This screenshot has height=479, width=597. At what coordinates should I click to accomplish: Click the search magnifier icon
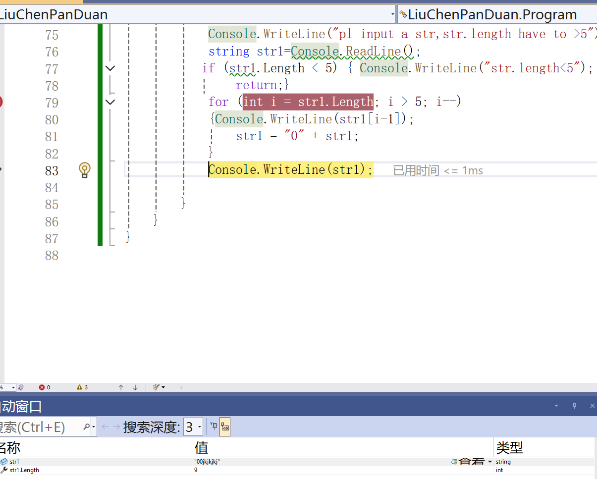tap(86, 426)
